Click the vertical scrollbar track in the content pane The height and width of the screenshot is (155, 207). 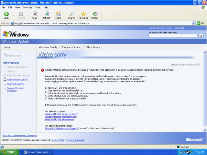[205, 90]
